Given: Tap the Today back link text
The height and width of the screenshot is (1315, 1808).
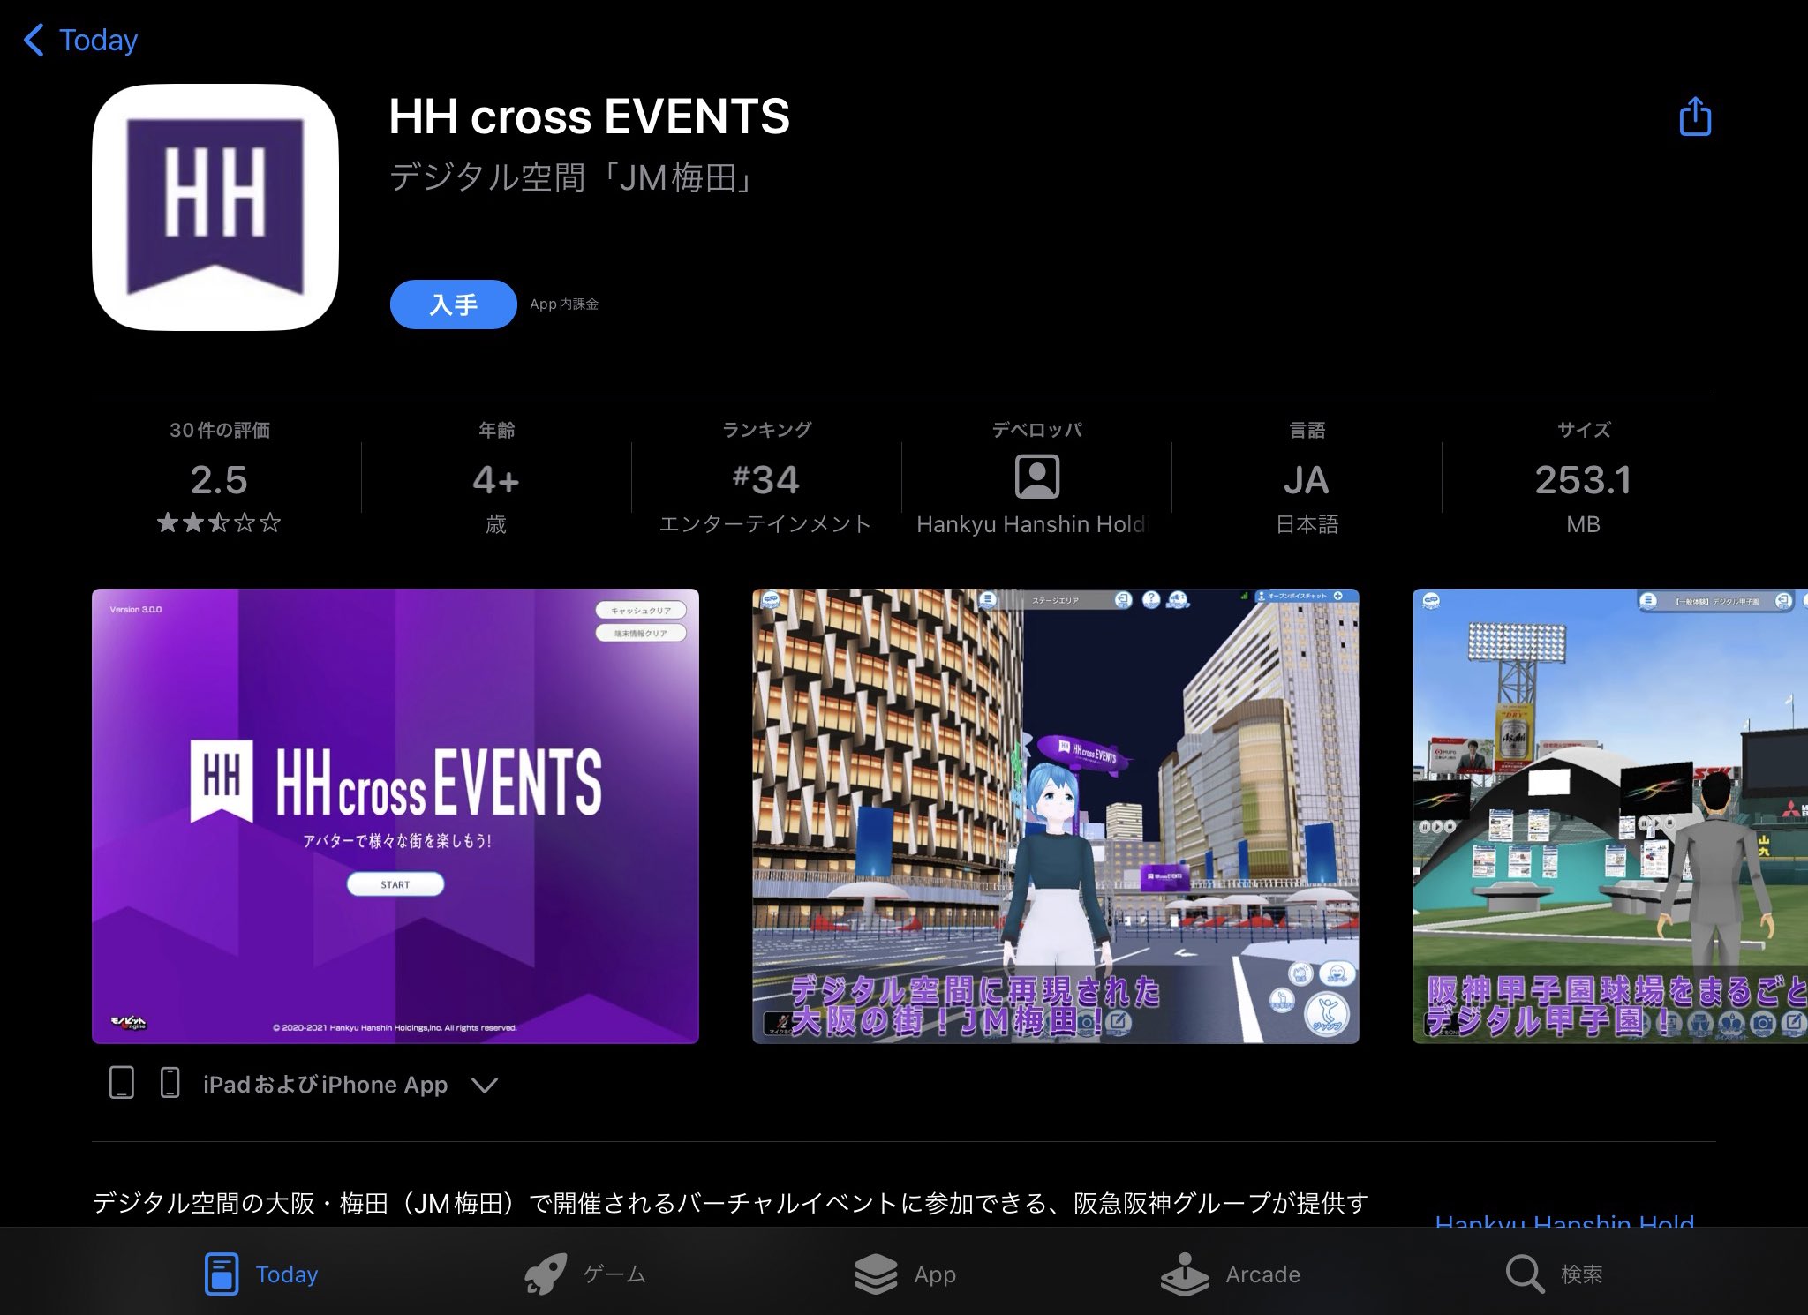Looking at the screenshot, I should pos(99,41).
